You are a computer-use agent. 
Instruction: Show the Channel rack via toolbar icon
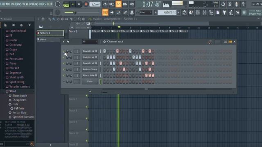198,13
